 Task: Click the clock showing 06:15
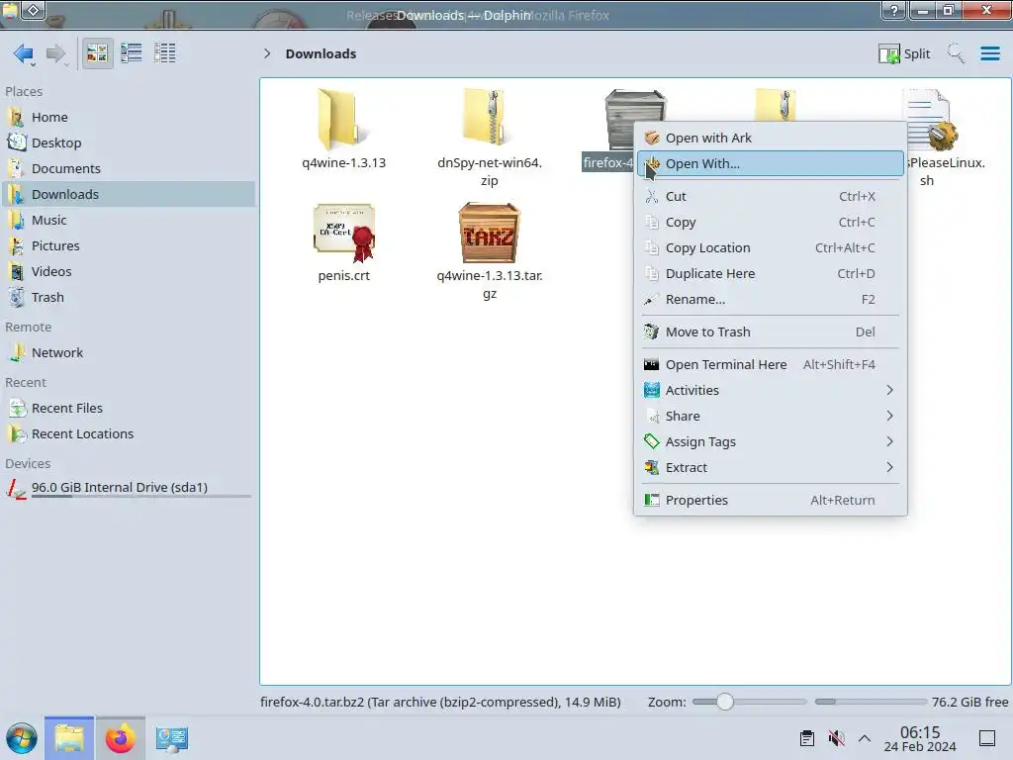coord(920,738)
